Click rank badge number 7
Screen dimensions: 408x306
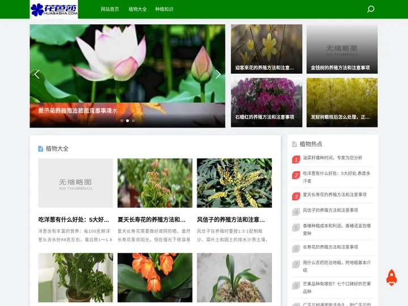pos(296,265)
